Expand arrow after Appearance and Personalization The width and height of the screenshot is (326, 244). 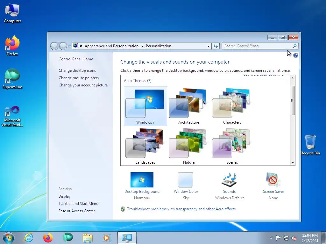point(142,46)
